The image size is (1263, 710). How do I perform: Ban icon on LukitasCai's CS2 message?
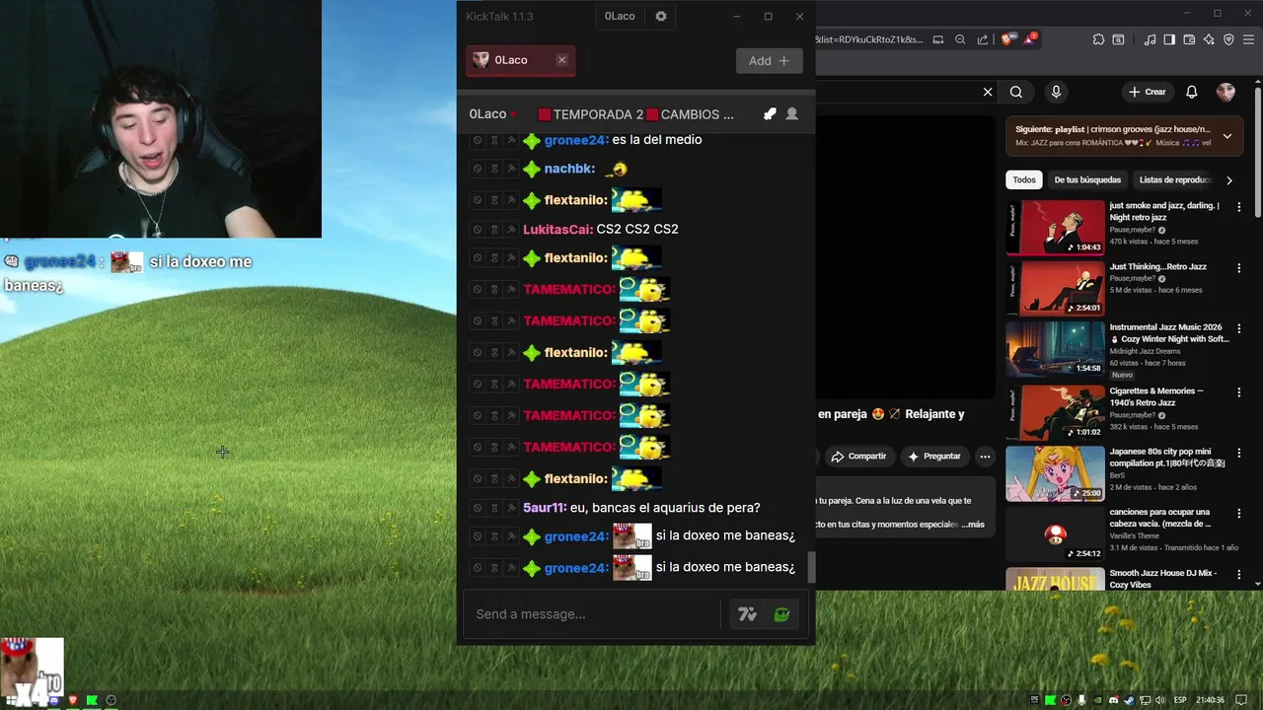pos(477,229)
